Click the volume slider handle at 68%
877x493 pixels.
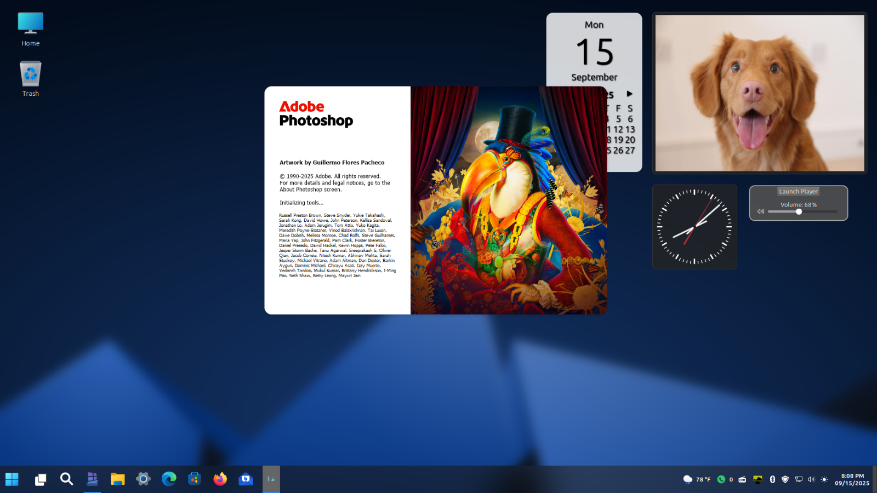tap(799, 211)
